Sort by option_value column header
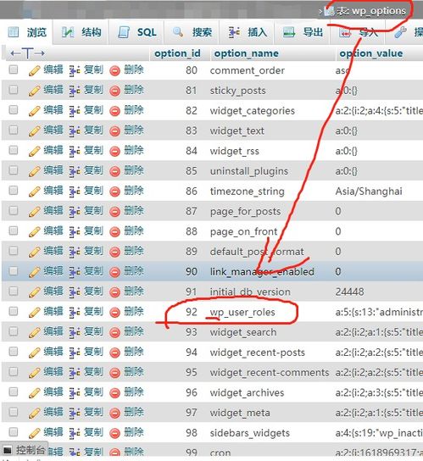 (x=371, y=53)
